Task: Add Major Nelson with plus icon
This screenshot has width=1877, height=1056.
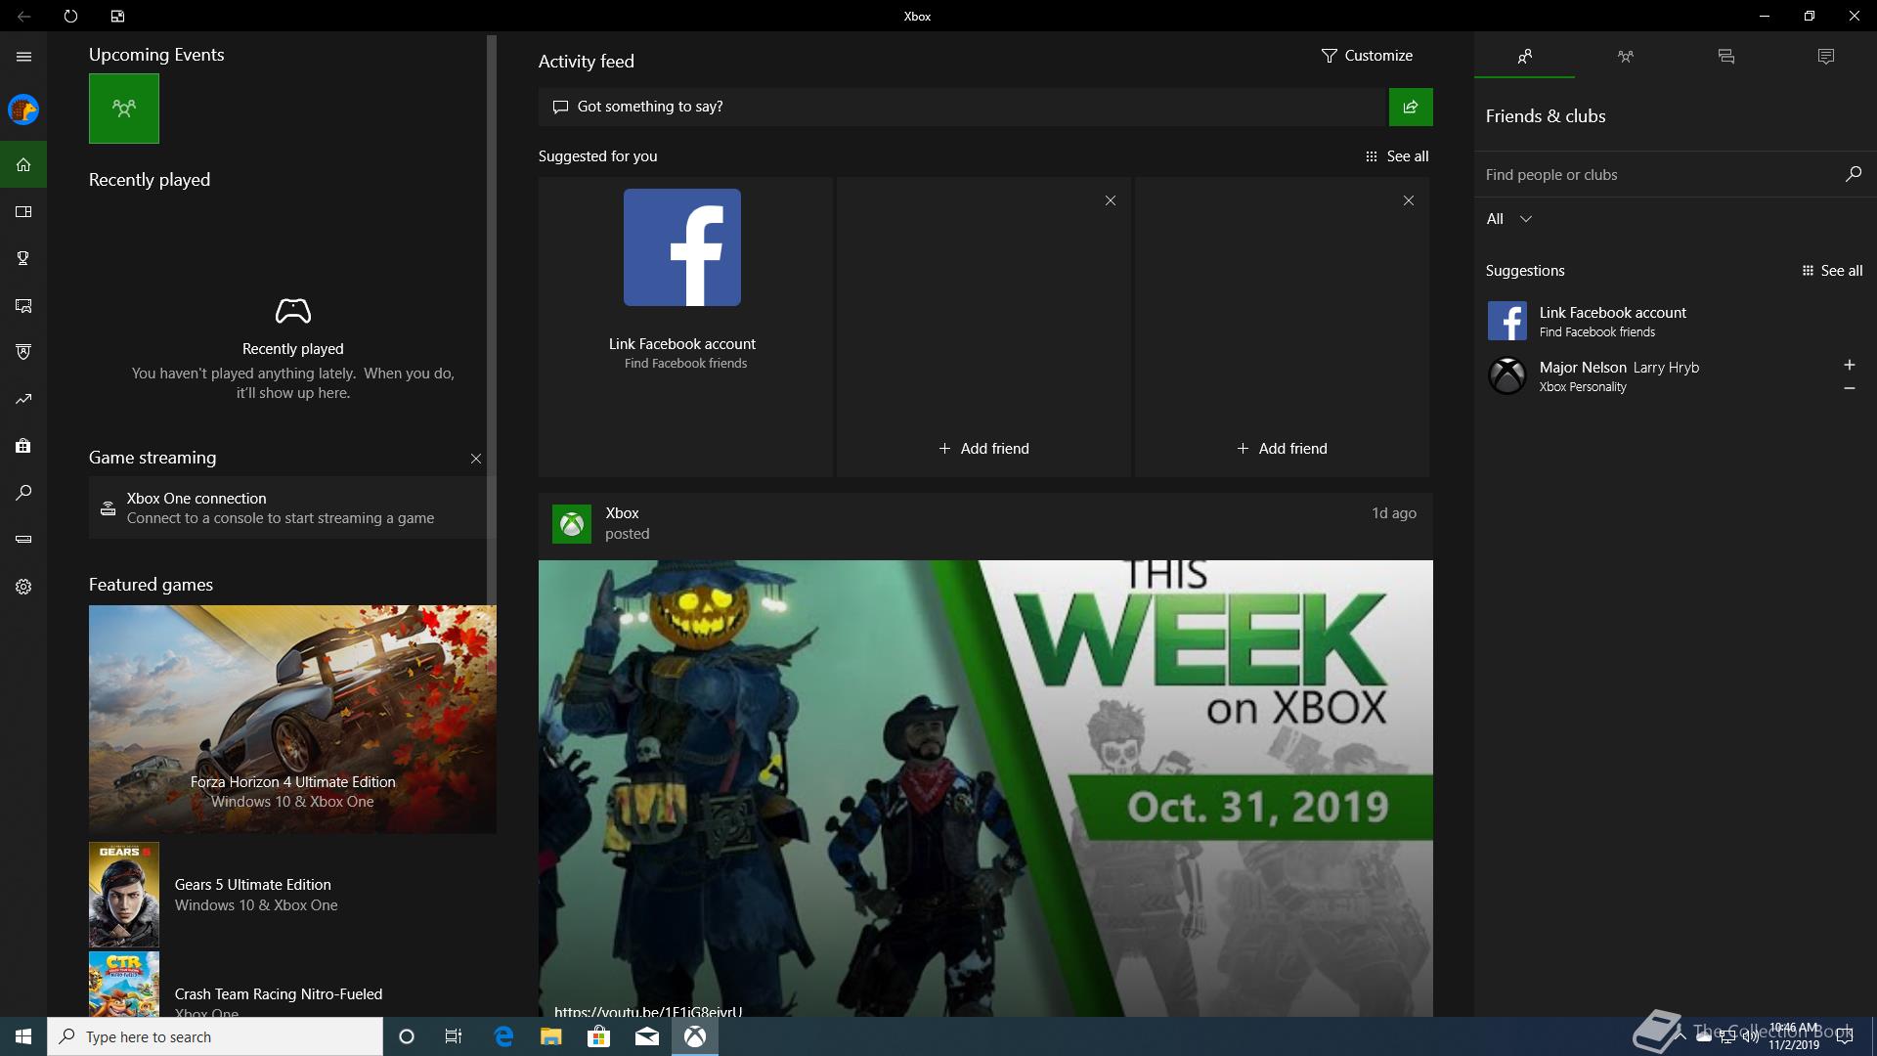Action: [1850, 365]
